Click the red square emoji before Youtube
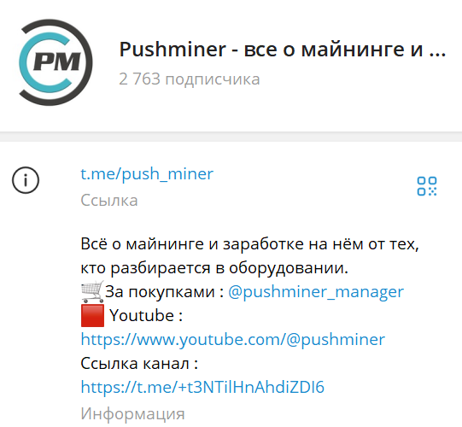The width and height of the screenshot is (462, 427). click(92, 316)
